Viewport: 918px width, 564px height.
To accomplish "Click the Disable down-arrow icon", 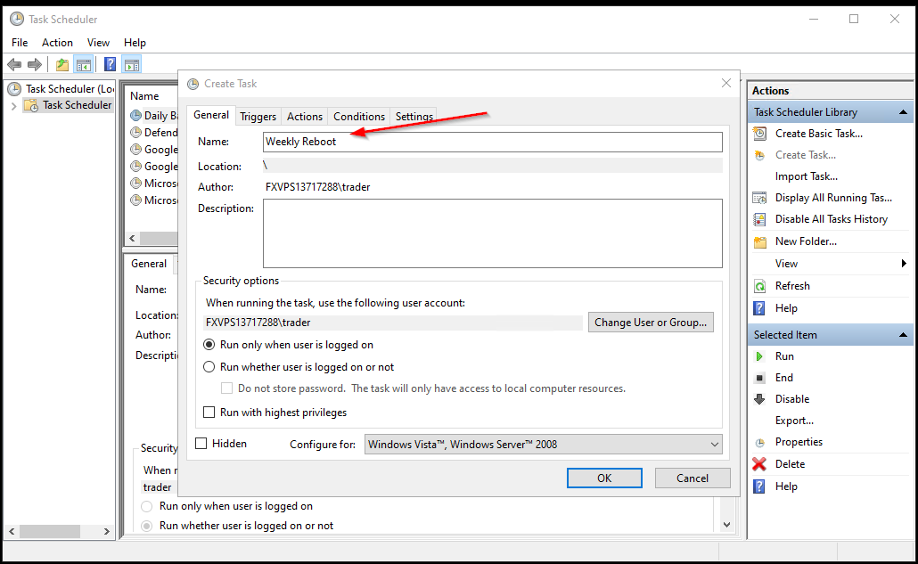I will point(759,399).
